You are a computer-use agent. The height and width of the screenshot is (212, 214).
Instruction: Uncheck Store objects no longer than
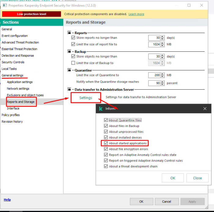[x=73, y=56]
